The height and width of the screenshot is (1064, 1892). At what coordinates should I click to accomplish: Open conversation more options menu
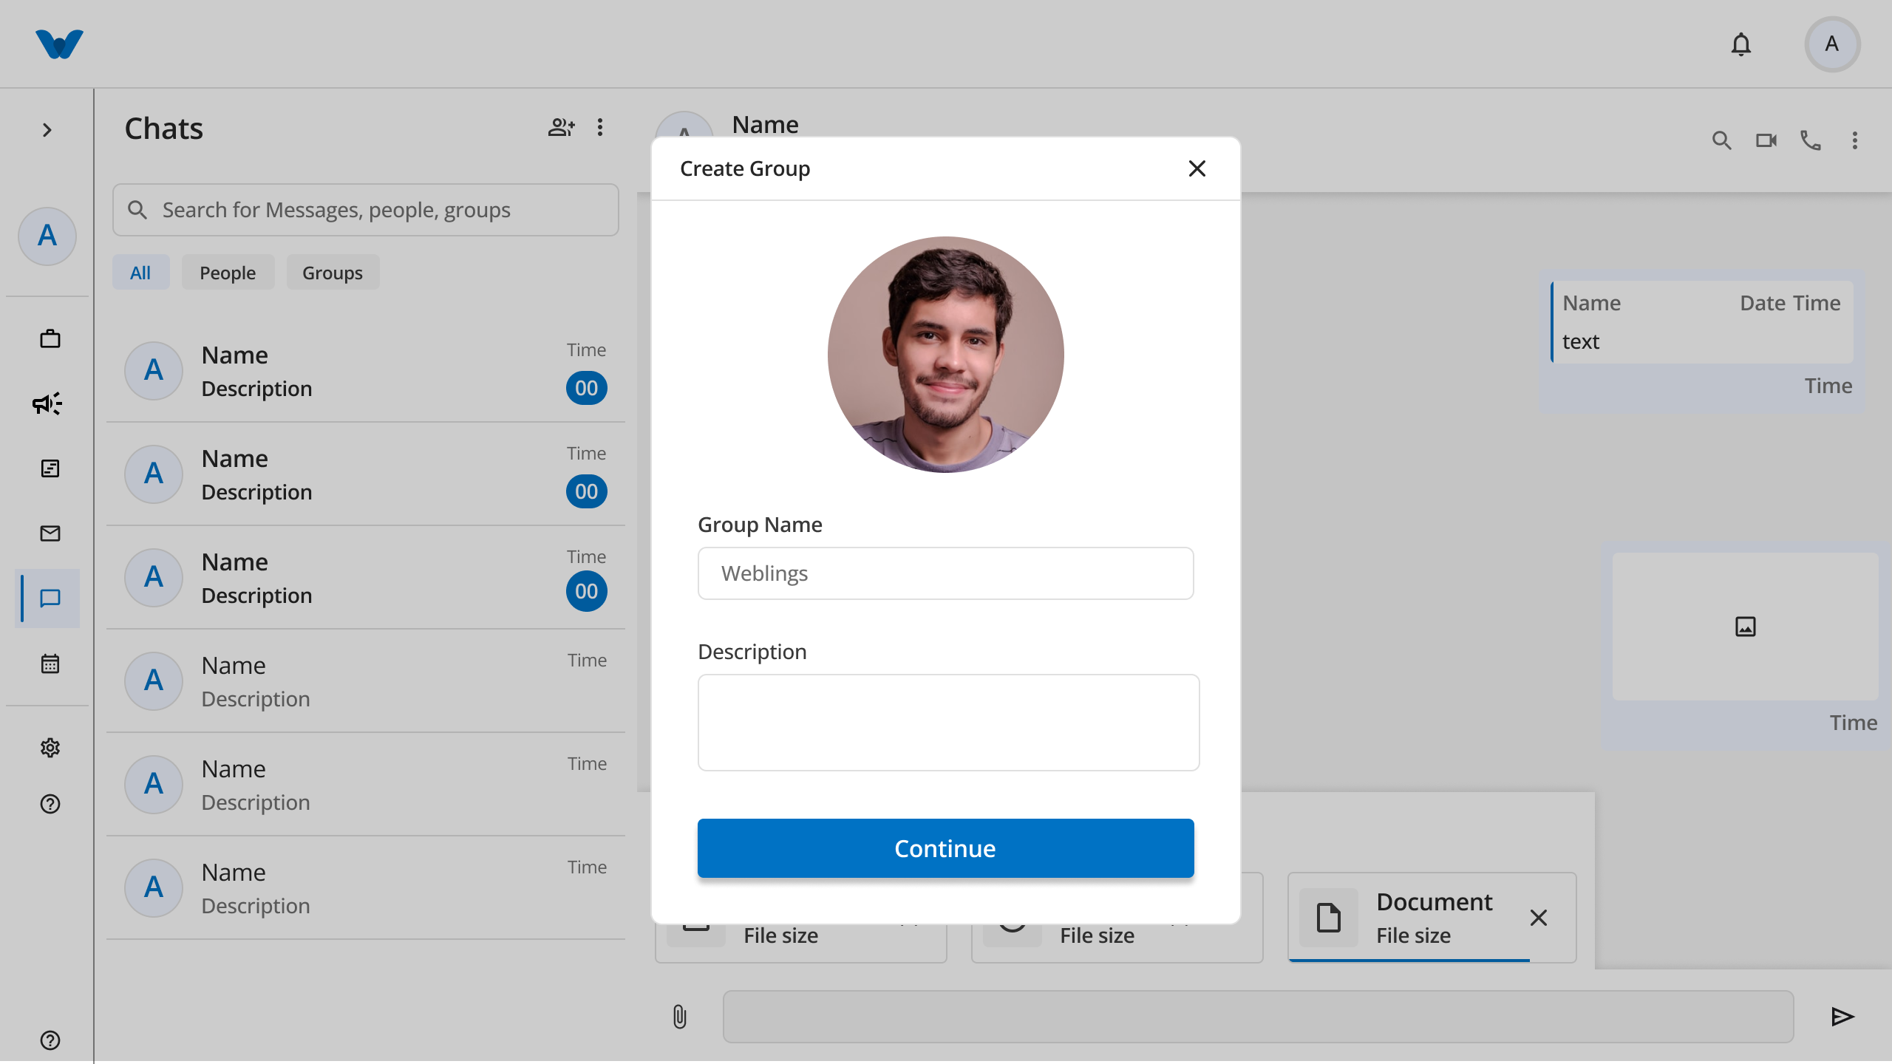click(1855, 140)
